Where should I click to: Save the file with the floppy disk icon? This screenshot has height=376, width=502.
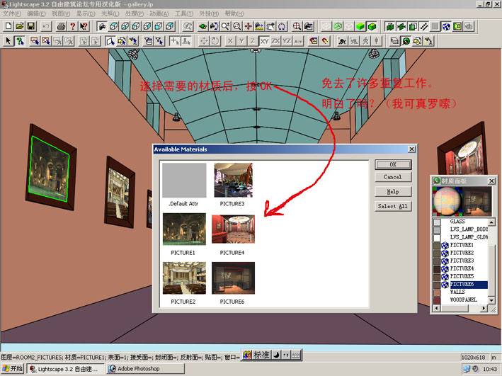pos(31,26)
